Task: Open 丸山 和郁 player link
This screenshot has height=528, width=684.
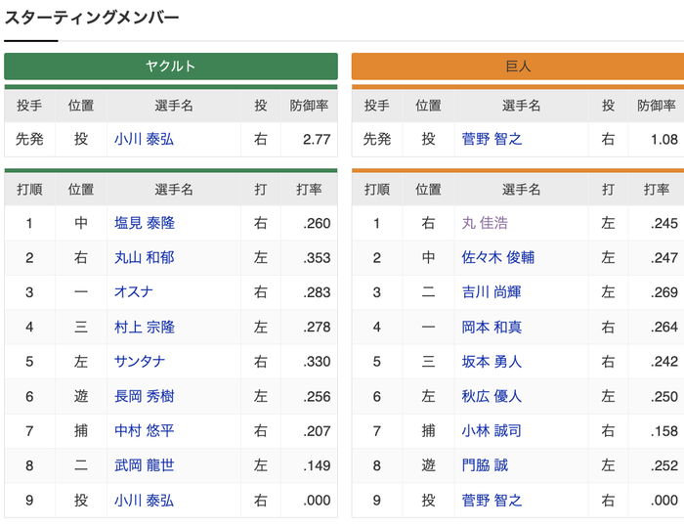Action: click(x=145, y=257)
